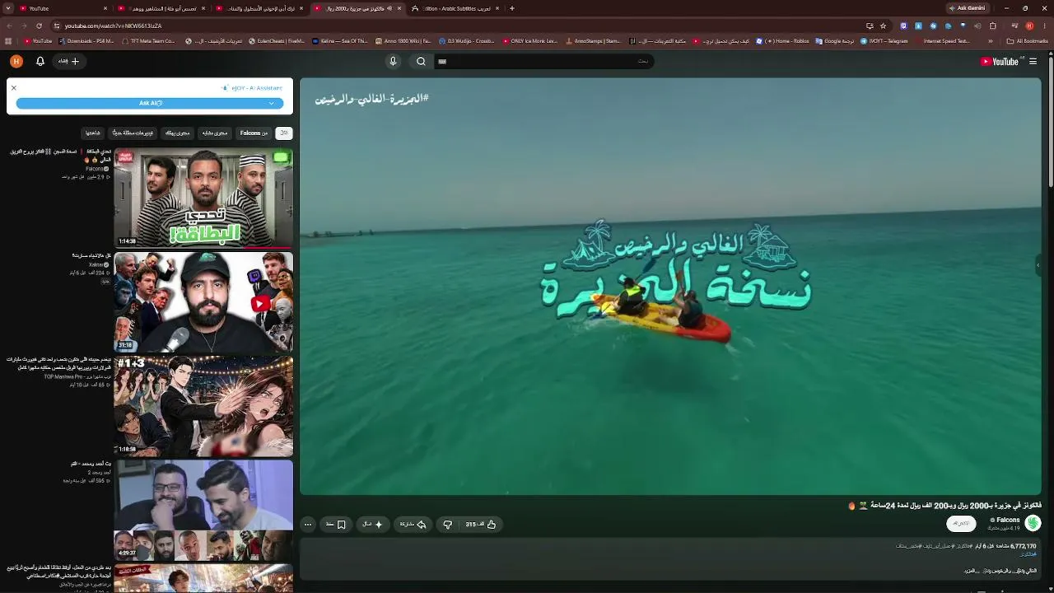Reload the page
Screen dimensions: 1054x593
pyautogui.click(x=39, y=26)
